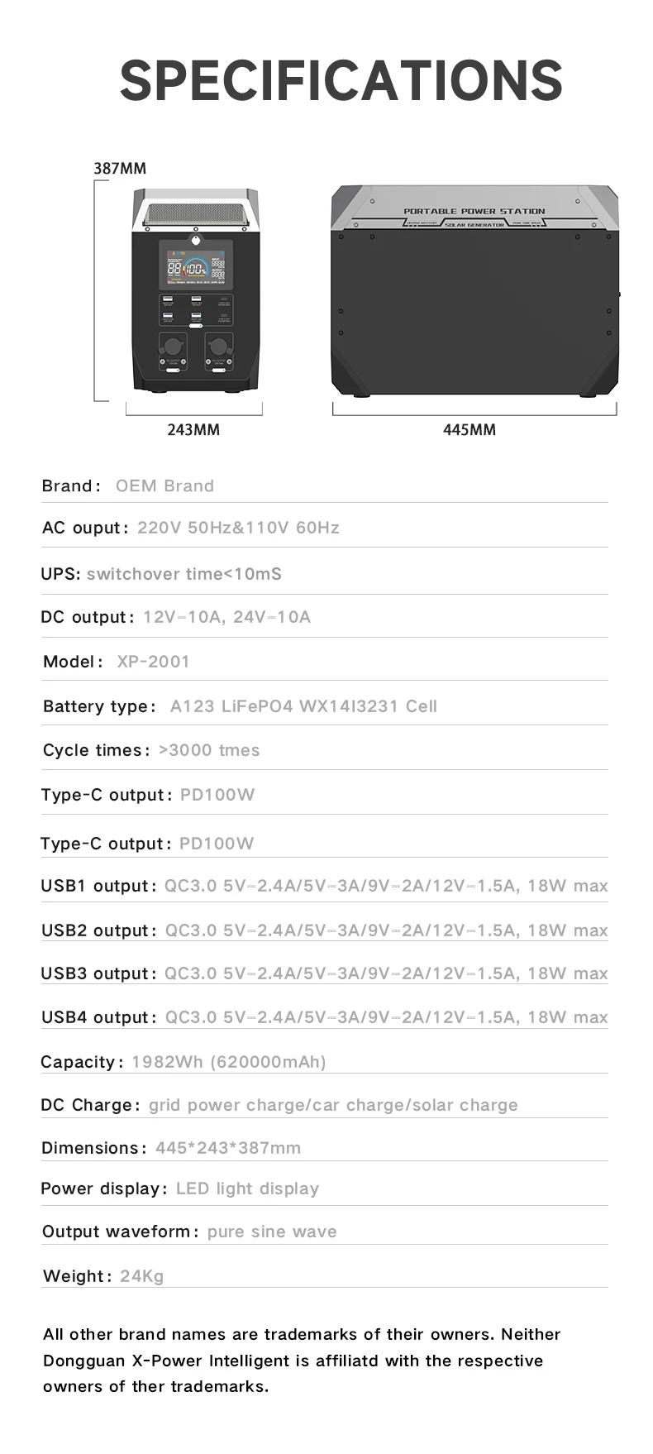This screenshot has height=1454, width=653.
Task: Click the mesh grille on top of the unit
Action: [x=195, y=213]
